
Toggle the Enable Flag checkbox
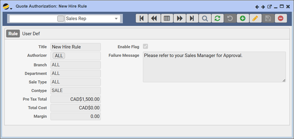click(145, 46)
